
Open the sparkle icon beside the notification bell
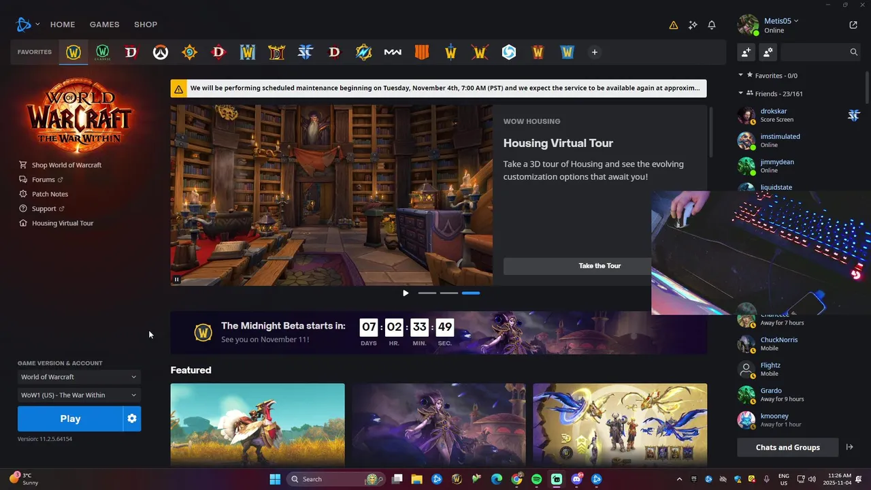[693, 25]
